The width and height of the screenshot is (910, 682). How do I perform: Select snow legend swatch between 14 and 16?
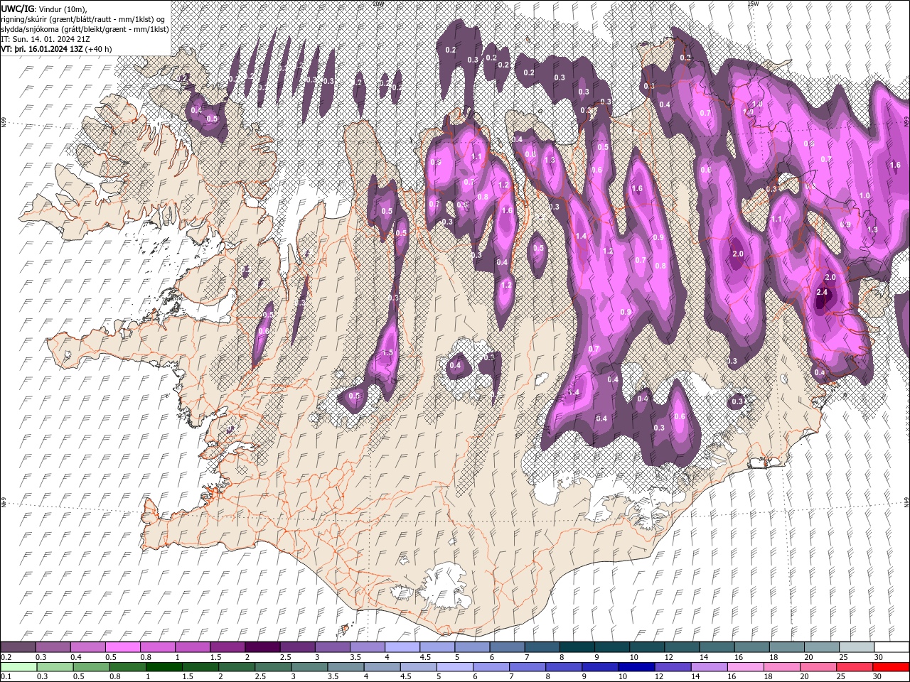pos(716,647)
